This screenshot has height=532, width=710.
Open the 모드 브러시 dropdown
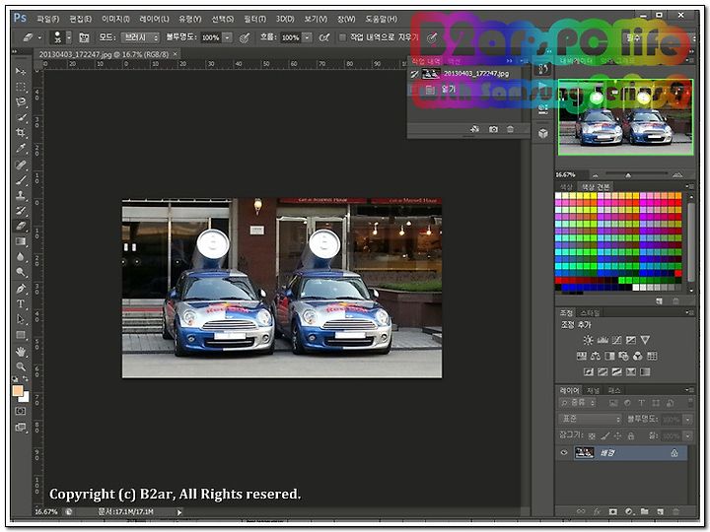click(x=141, y=37)
